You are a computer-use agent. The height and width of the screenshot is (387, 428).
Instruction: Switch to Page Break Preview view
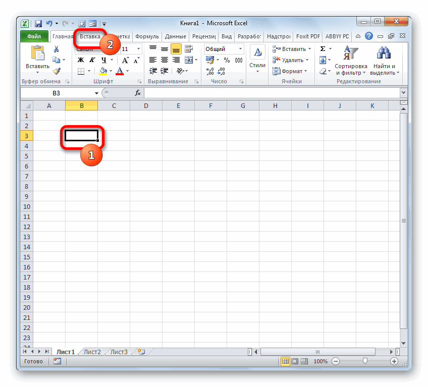point(304,361)
